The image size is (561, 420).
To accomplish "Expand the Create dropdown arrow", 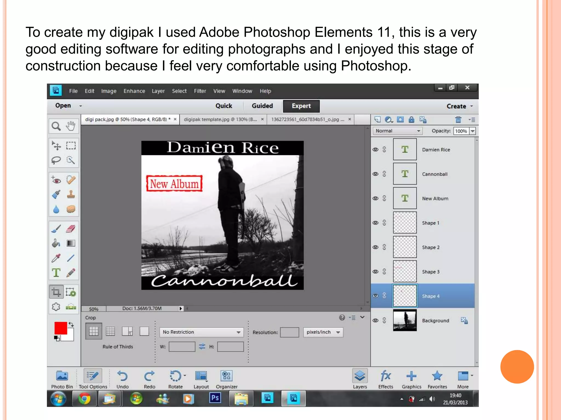I will click(472, 106).
